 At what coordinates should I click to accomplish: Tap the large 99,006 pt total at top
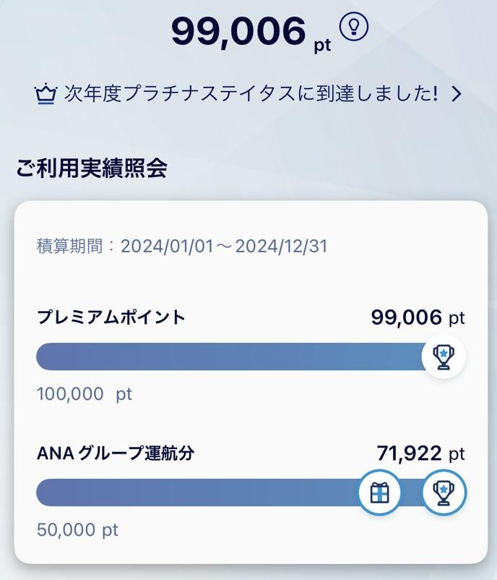[238, 32]
